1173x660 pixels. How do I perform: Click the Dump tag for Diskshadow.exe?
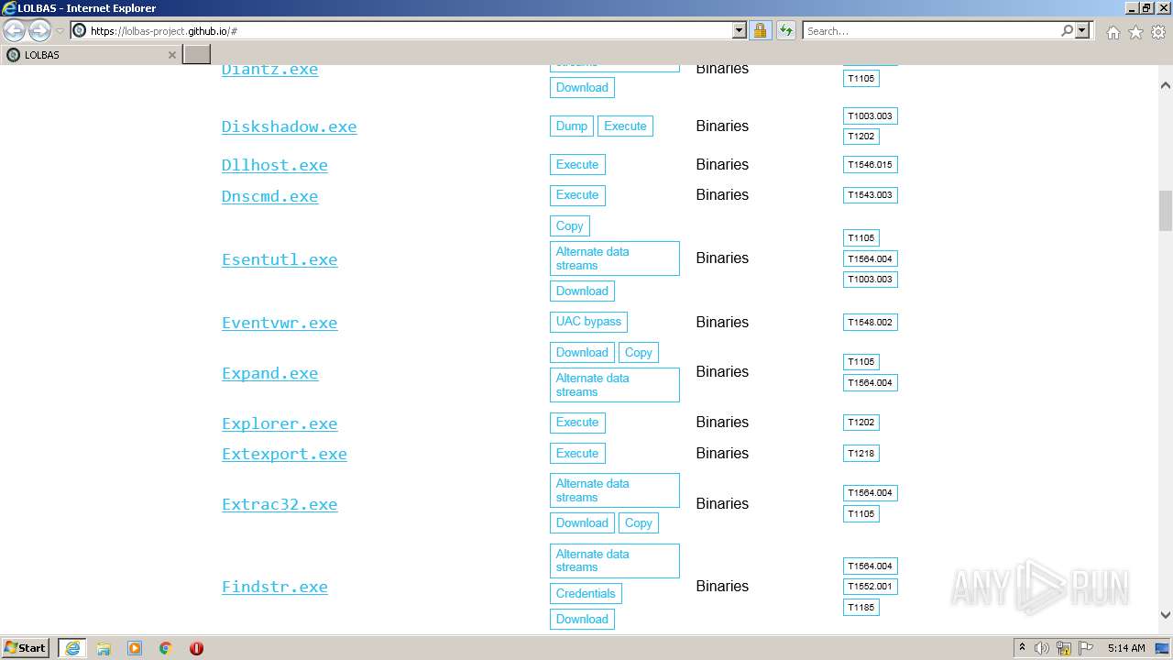pos(572,126)
